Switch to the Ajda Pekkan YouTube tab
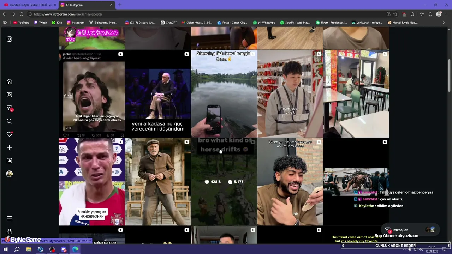The height and width of the screenshot is (254, 452). pos(30,5)
